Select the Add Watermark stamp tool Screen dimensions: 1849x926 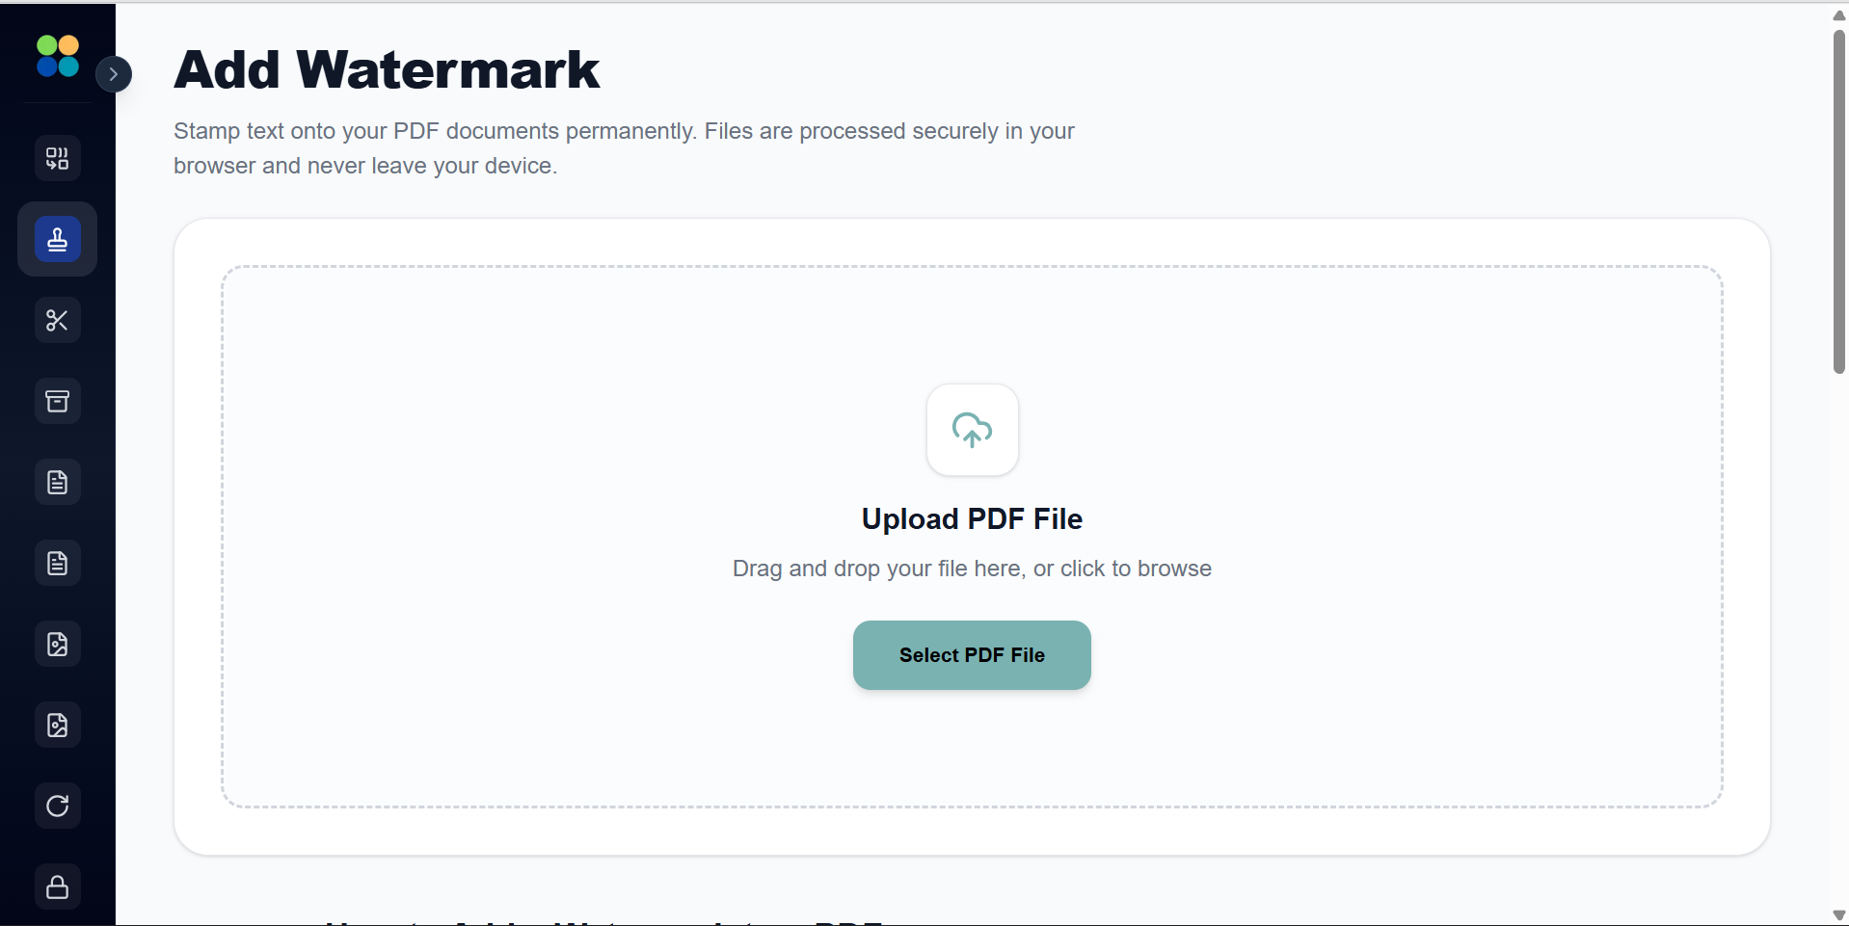(57, 238)
